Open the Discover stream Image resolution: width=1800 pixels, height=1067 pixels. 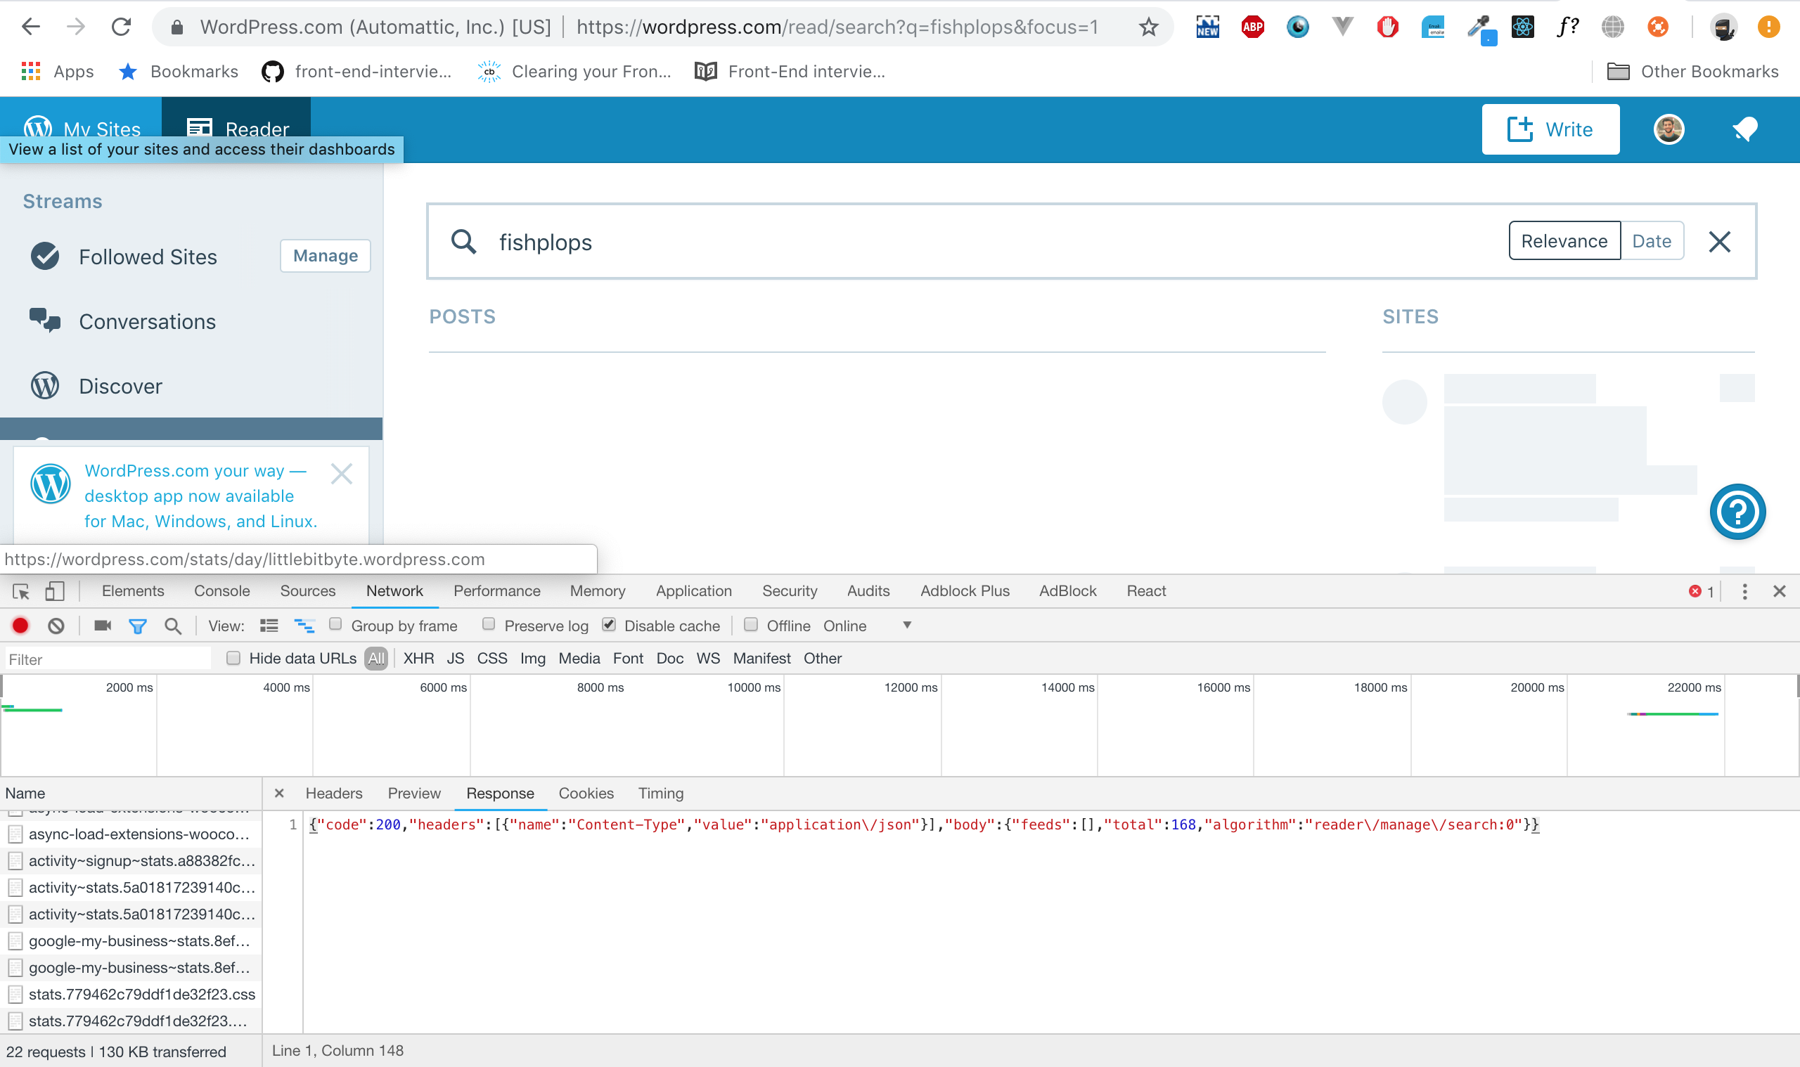(120, 386)
